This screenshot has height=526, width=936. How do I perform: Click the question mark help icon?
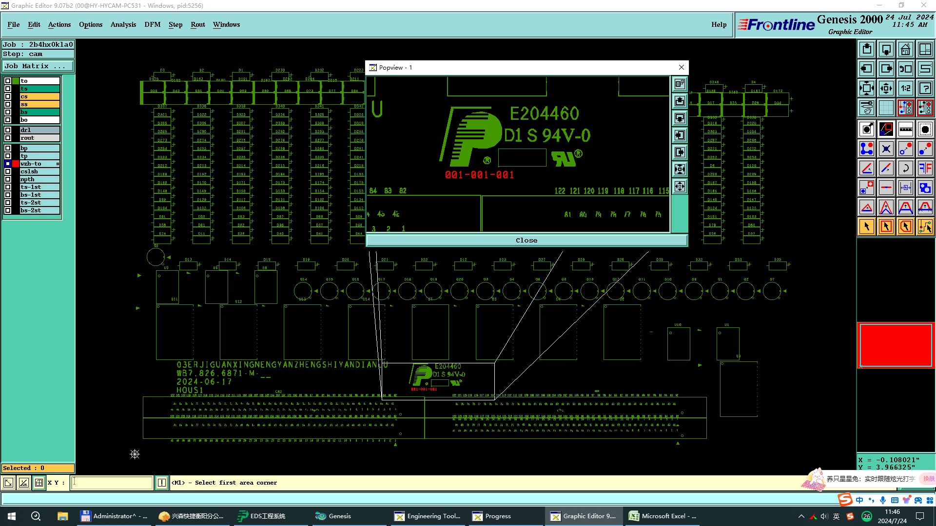[925, 88]
